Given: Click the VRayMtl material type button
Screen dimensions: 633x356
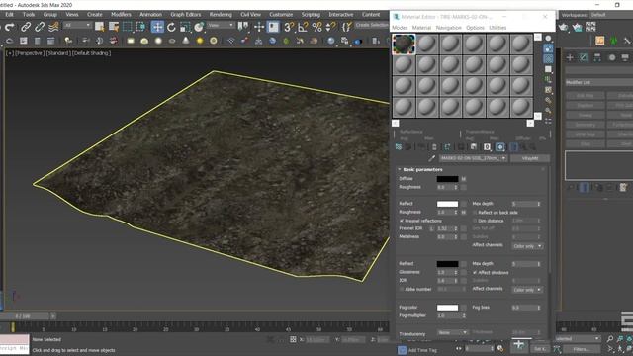Looking at the screenshot, I should click(x=530, y=158).
